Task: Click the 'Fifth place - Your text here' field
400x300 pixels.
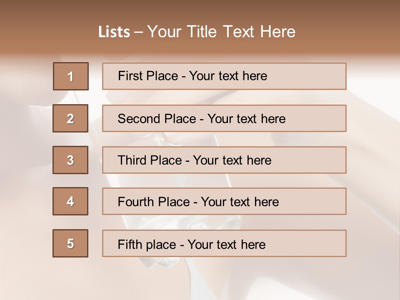Action: [224, 243]
